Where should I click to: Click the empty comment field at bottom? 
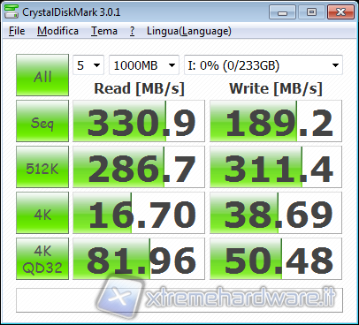tap(179, 300)
